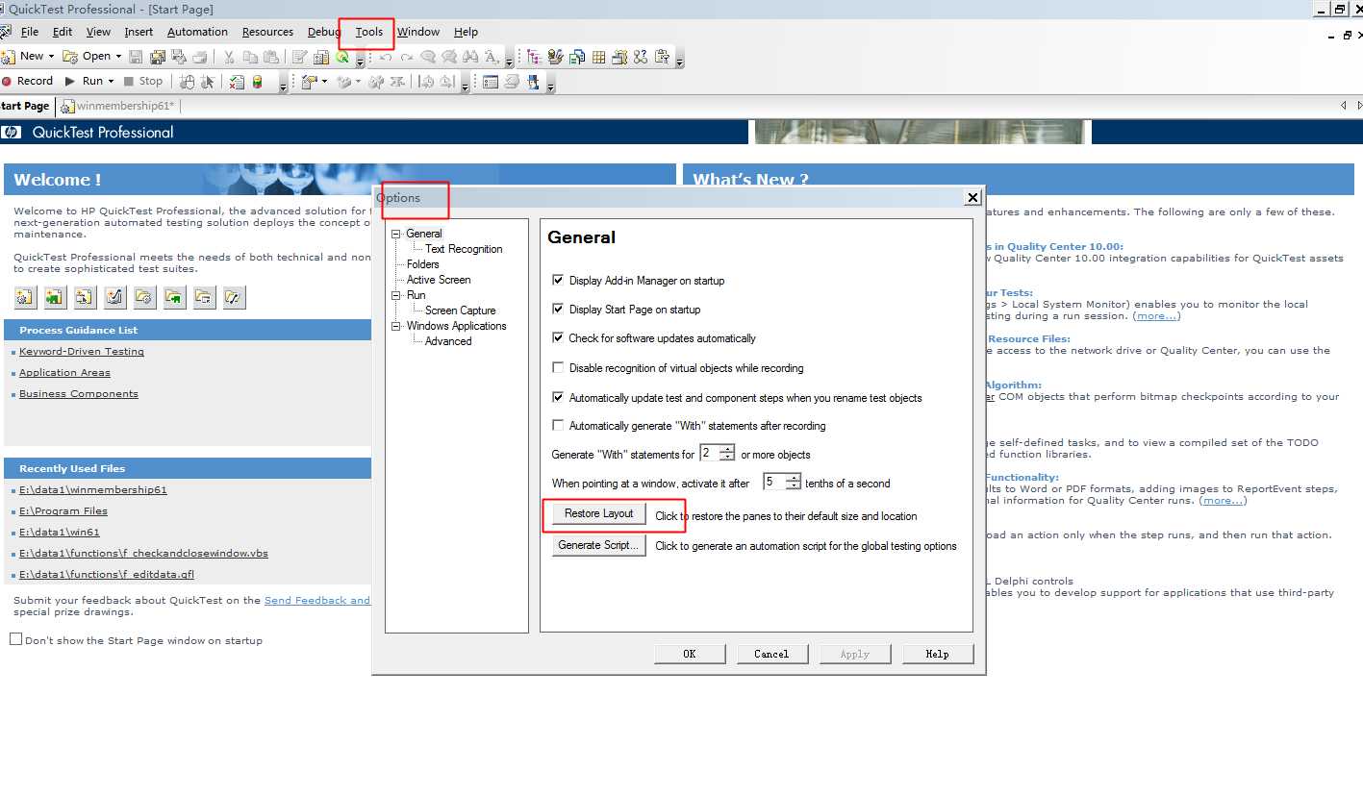Open the Open button dropdown arrow
Screen dimensions: 1363x795
click(117, 57)
